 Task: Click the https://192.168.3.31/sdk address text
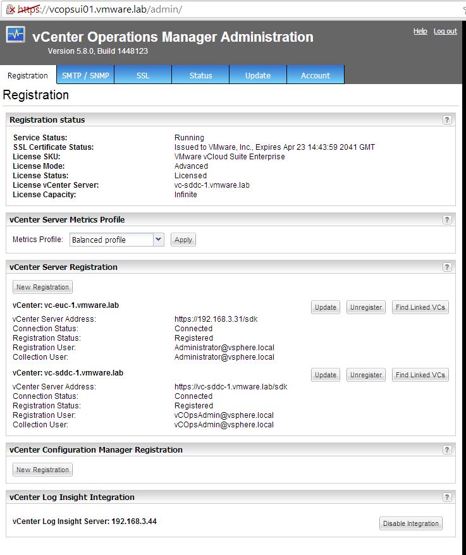tap(216, 319)
